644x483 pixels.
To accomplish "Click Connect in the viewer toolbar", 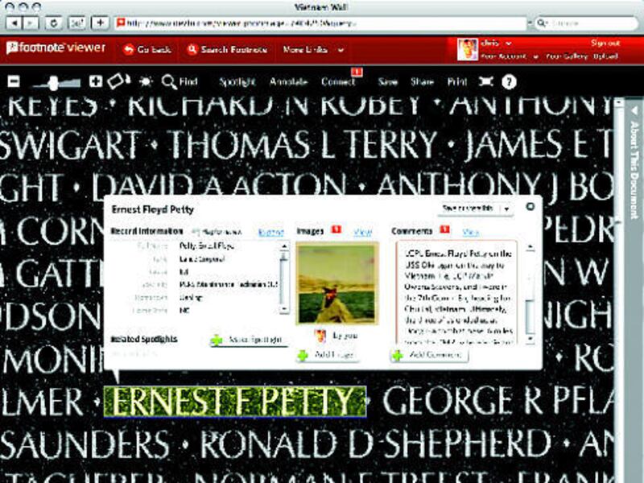I will click(x=338, y=81).
